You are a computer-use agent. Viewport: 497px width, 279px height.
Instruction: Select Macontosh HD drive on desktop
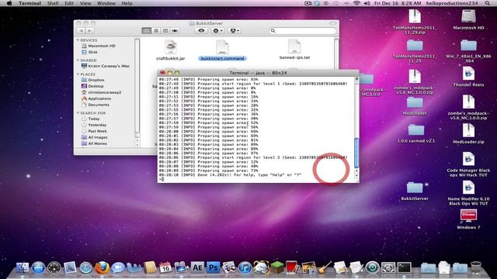click(468, 19)
